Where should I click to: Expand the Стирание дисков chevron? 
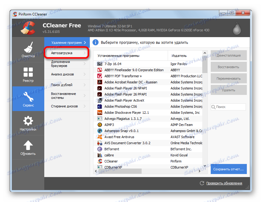[x=85, y=106]
